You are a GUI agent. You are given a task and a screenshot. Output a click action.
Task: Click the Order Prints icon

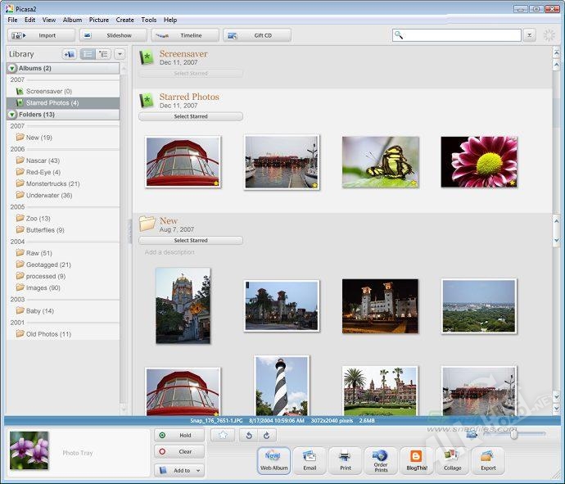pos(381,460)
